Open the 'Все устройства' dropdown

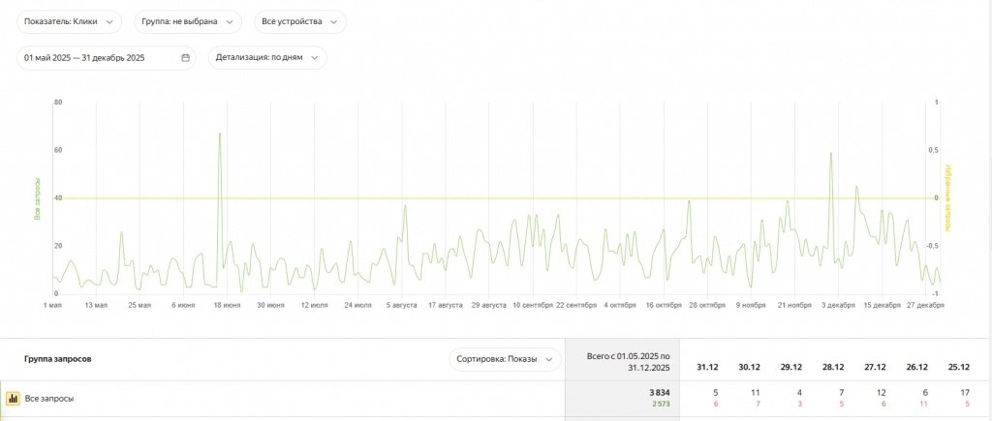pyautogui.click(x=300, y=21)
